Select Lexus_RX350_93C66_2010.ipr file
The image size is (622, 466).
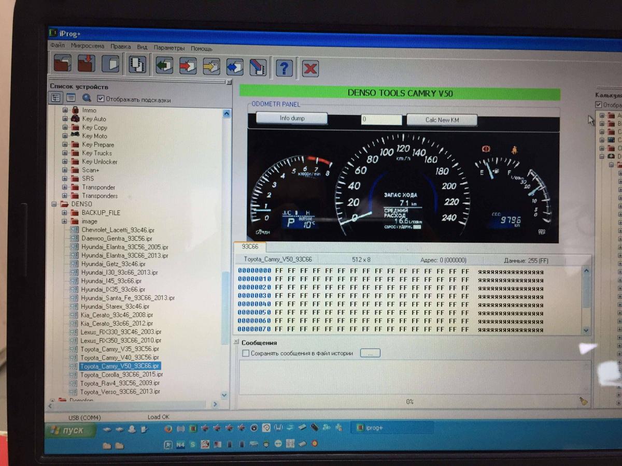coord(121,341)
